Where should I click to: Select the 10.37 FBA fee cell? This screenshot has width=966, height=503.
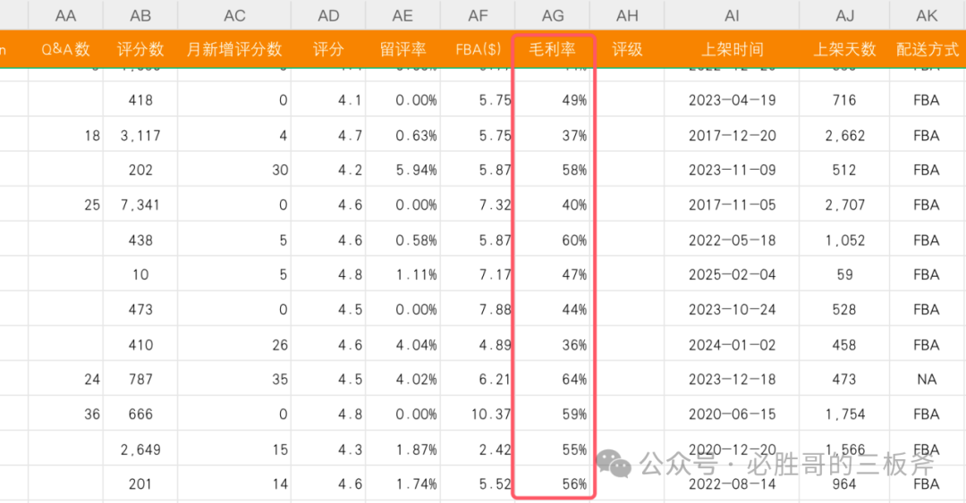(478, 415)
